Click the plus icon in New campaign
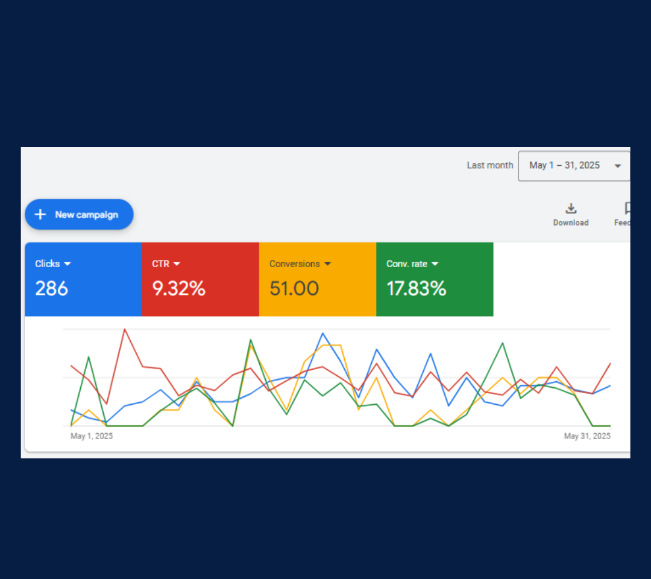Screen dimensions: 651x579 point(40,214)
